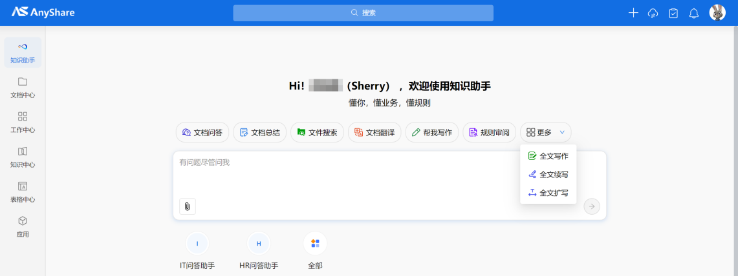Open 知识中心 from the sidebar

click(x=23, y=157)
